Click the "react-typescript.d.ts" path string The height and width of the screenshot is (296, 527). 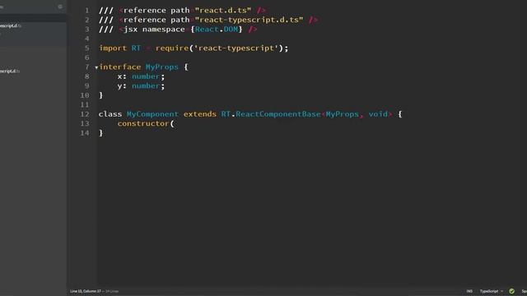click(249, 20)
